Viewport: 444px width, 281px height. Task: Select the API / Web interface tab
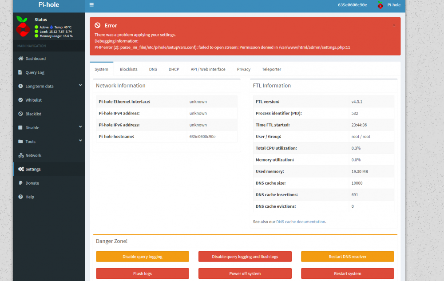pyautogui.click(x=208, y=69)
